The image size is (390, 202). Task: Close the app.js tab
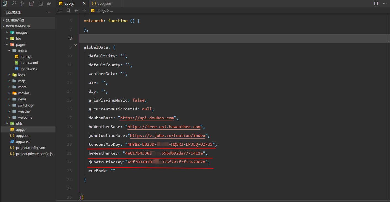(84, 4)
